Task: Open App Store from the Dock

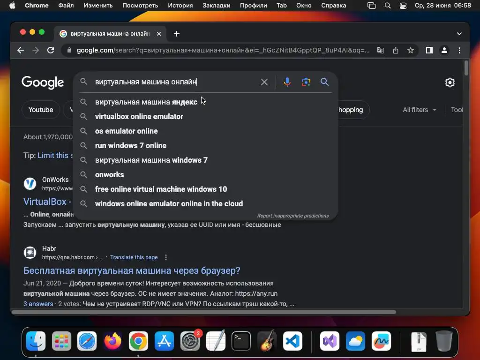Action: pos(164,341)
